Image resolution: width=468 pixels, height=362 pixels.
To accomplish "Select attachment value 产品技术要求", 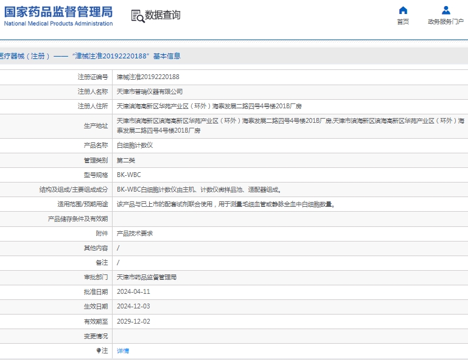I will point(134,234).
